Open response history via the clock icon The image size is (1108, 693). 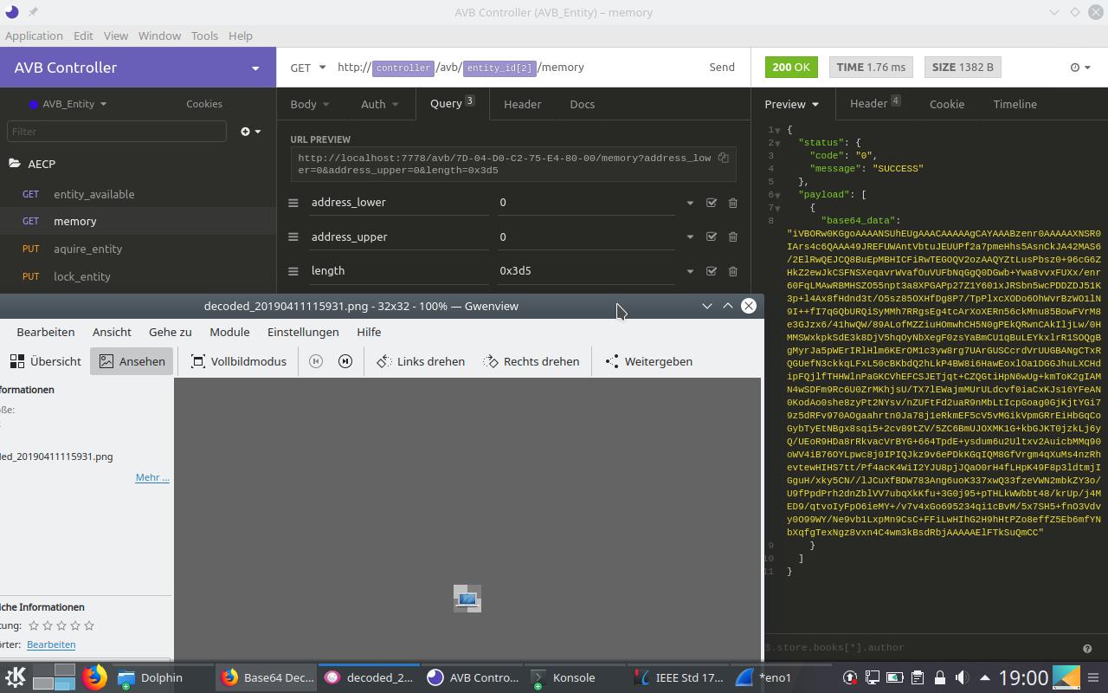1073,67
